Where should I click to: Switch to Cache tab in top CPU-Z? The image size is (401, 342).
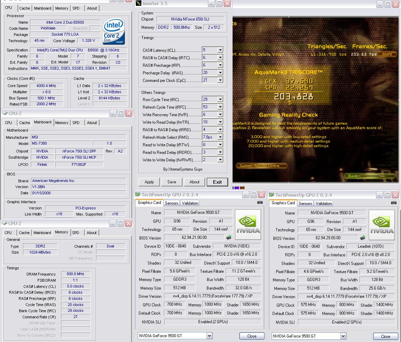coord(25,8)
